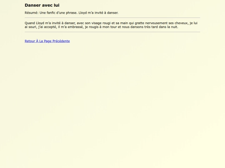This screenshot has height=168, width=225.
Task: Click the phrase gratte nerveusement ses cheveux
Action: tap(161, 23)
